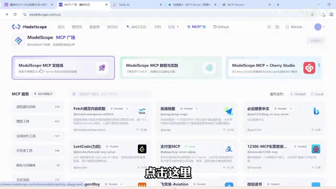Open AIGC专区 nav item

tap(136, 27)
